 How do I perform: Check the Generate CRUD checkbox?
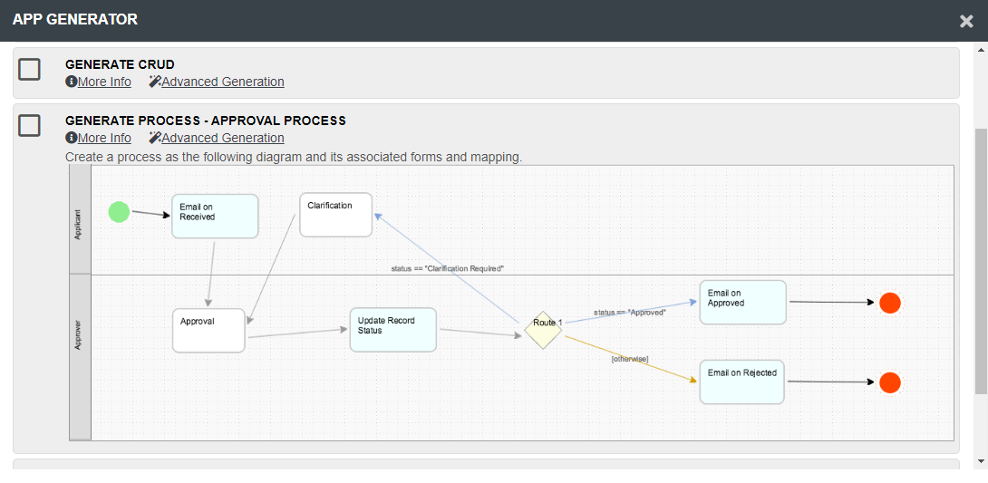[x=30, y=69]
